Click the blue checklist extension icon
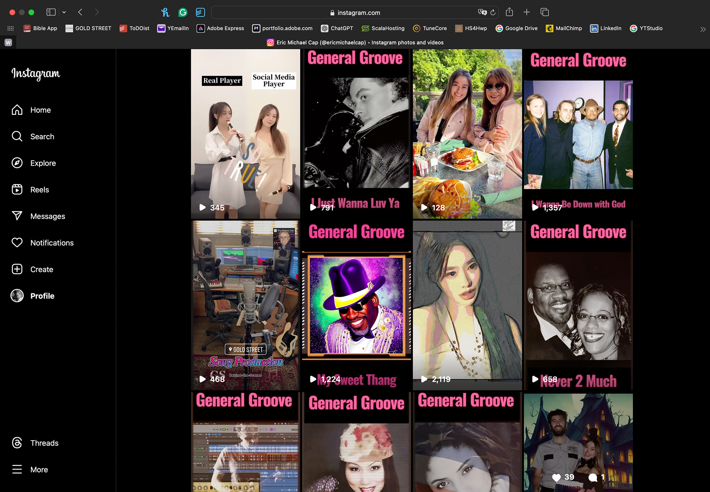 click(200, 12)
